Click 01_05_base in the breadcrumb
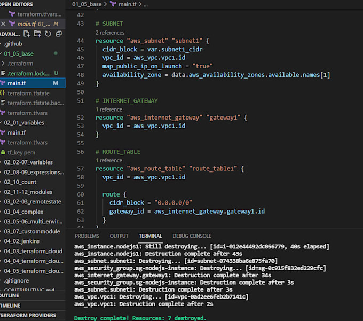 (86, 4)
